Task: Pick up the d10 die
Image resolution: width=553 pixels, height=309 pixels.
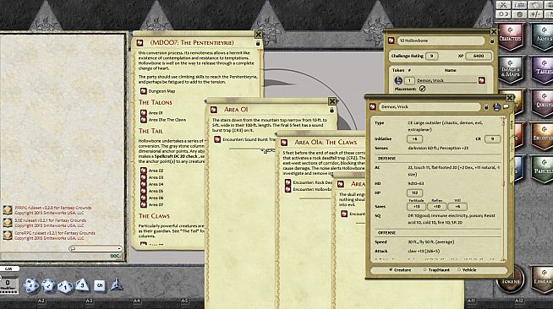Action: (65, 286)
